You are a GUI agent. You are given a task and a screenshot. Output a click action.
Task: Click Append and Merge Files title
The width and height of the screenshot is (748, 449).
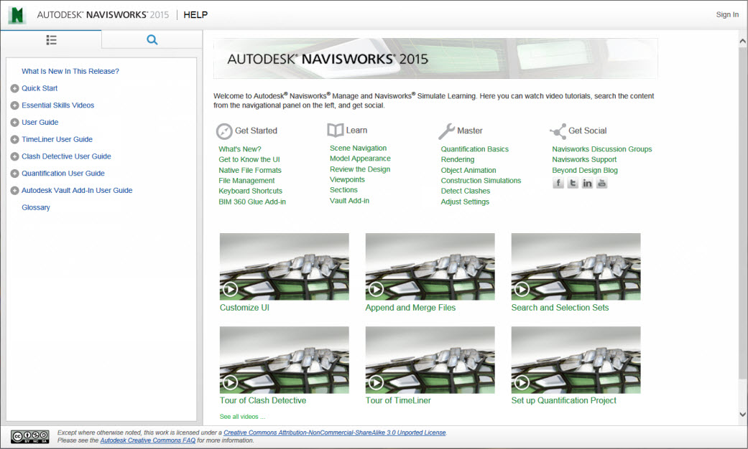(411, 308)
